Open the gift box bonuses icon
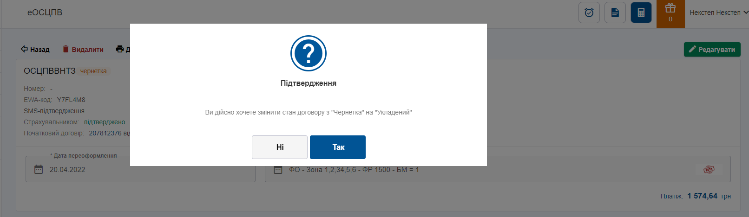 click(x=670, y=13)
